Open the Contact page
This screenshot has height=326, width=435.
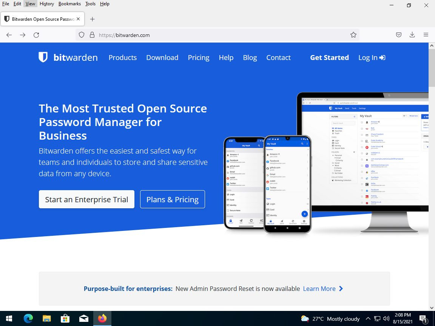279,57
